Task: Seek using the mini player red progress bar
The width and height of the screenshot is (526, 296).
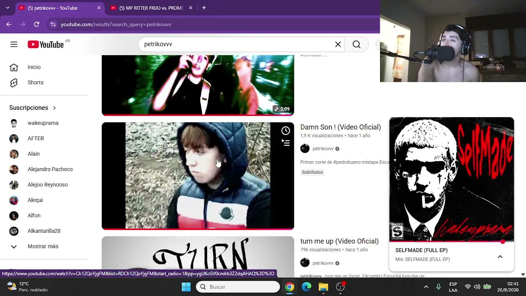Action: pos(452,242)
